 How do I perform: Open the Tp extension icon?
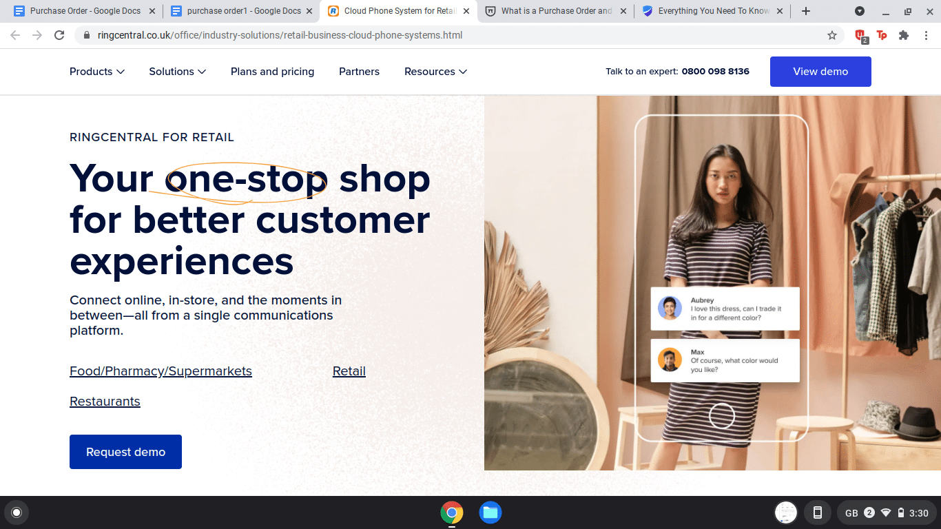pos(882,35)
